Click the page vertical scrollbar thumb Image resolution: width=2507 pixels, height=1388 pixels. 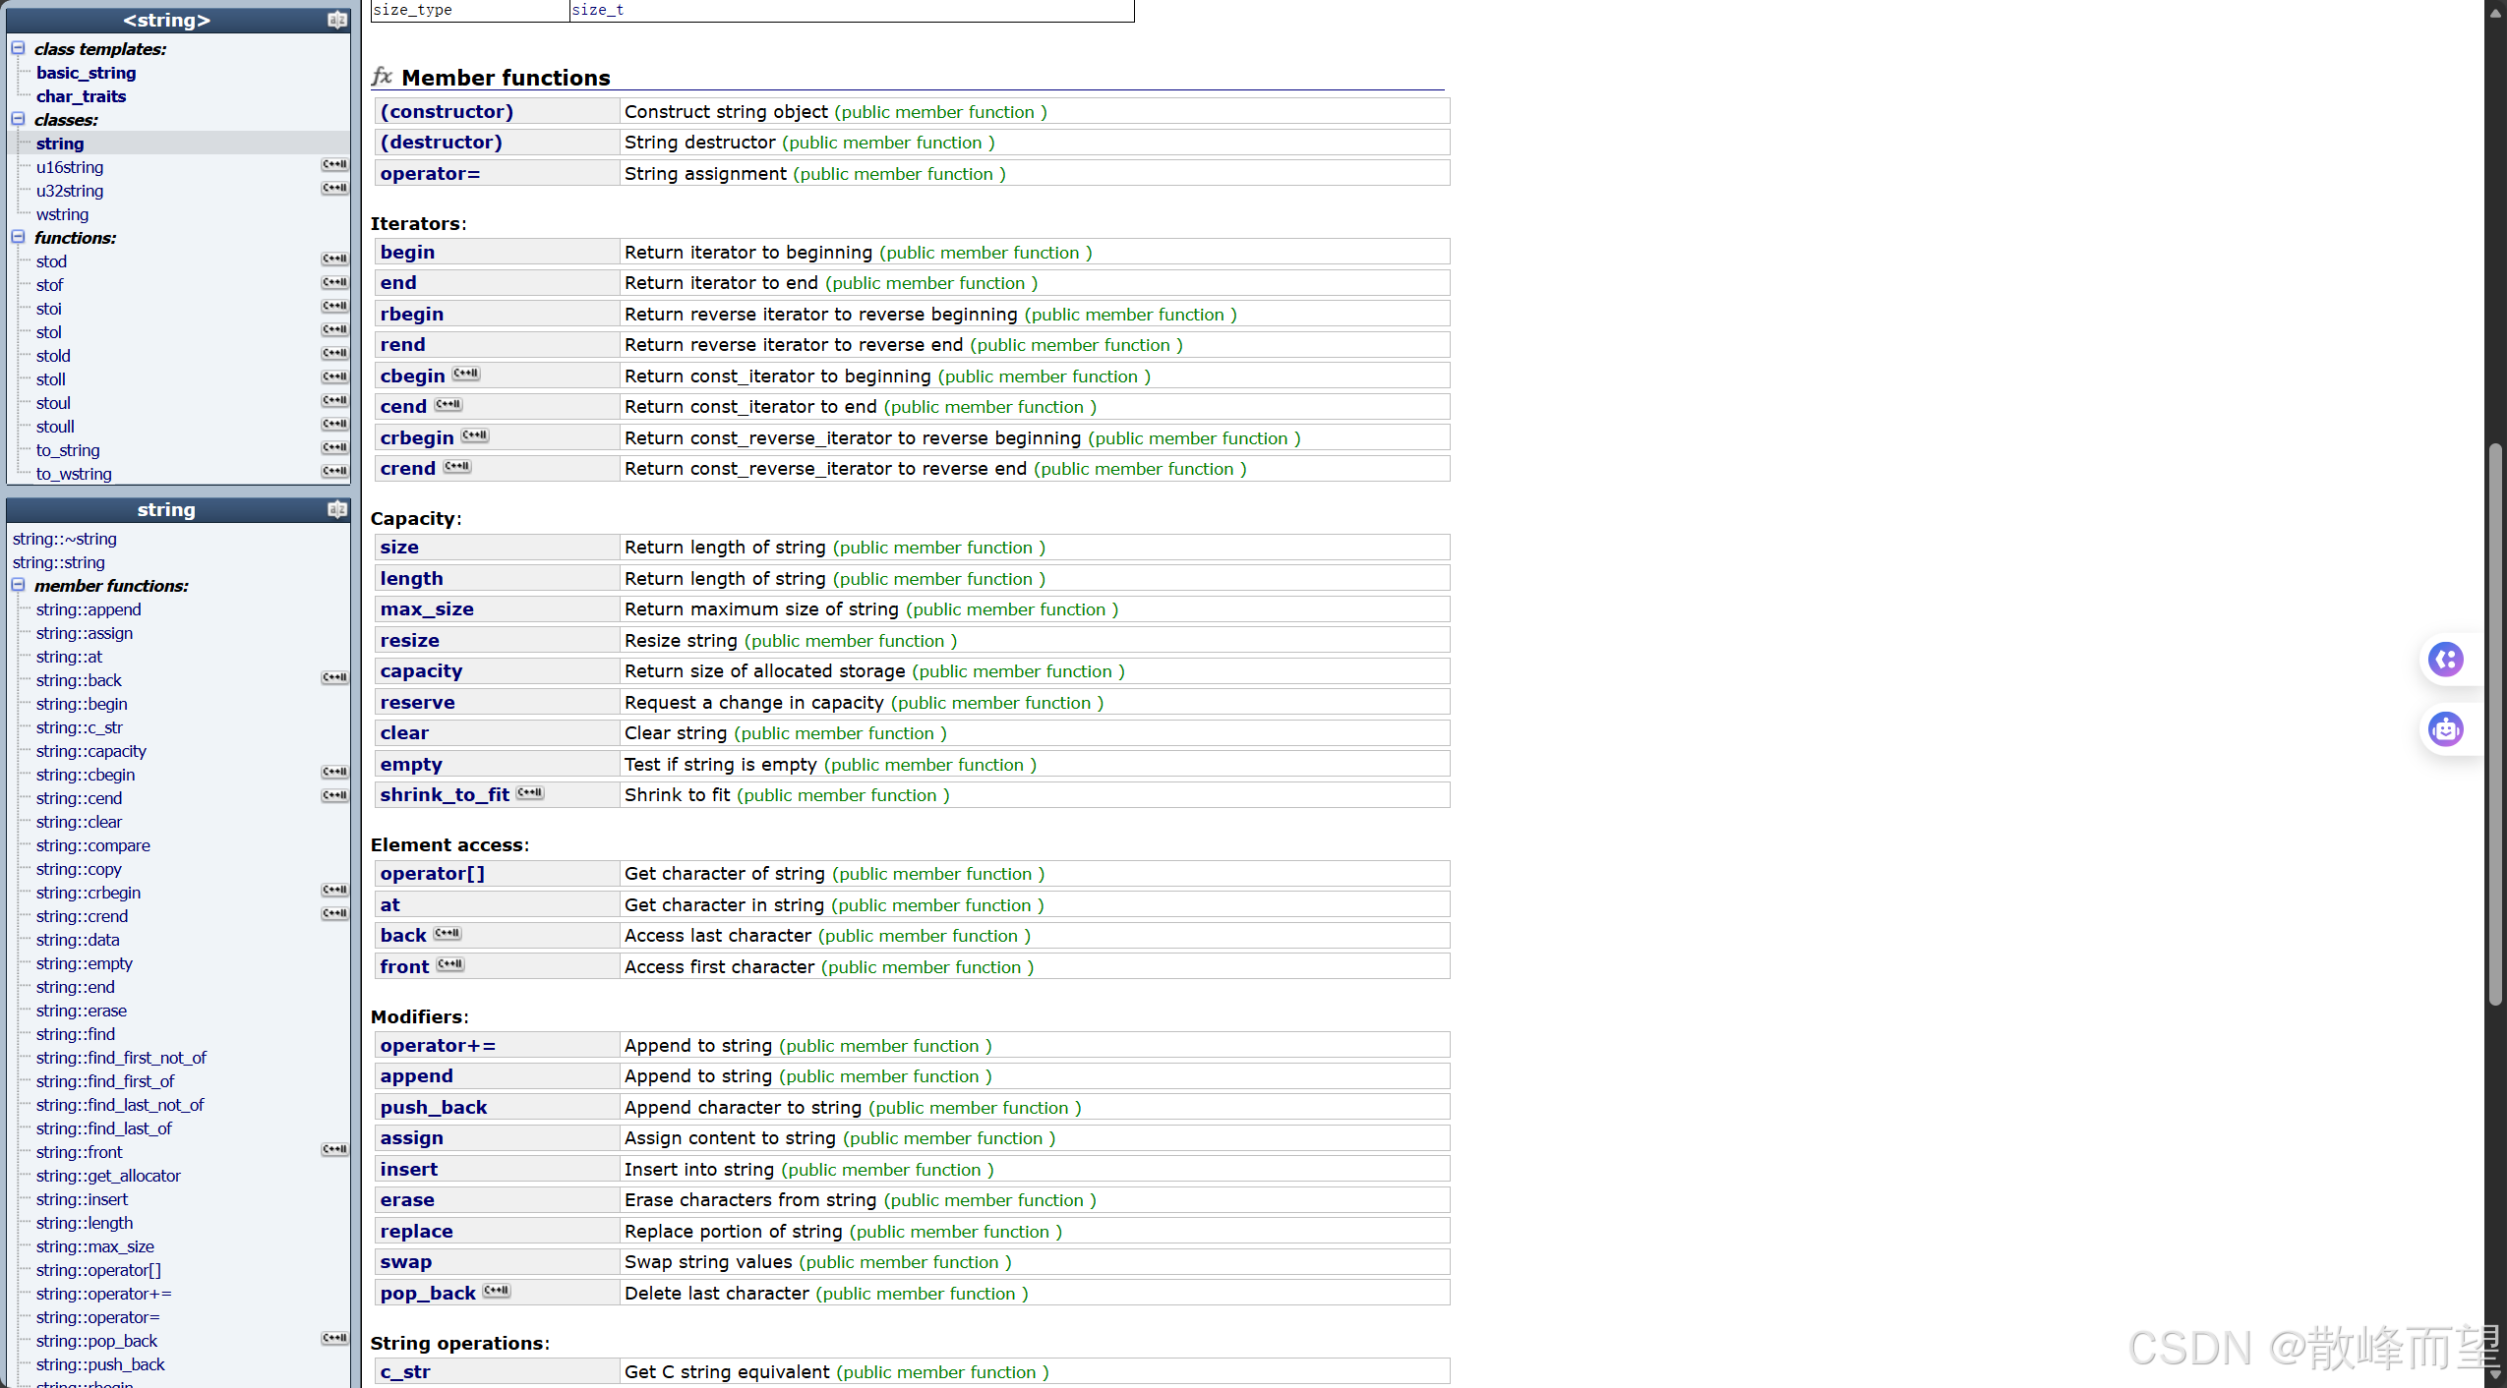click(2494, 723)
